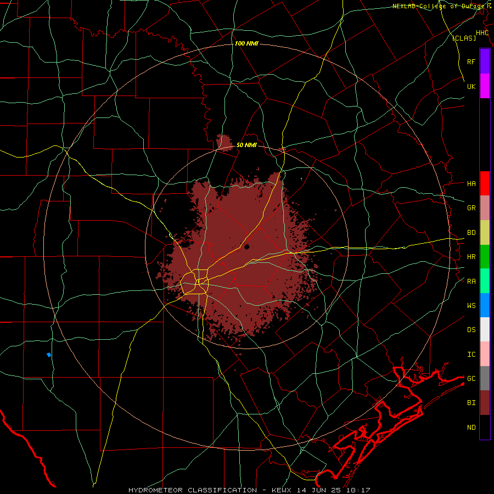This screenshot has width=494, height=494.
Task: Click the 50 NMI range ring label
Action: [246, 145]
